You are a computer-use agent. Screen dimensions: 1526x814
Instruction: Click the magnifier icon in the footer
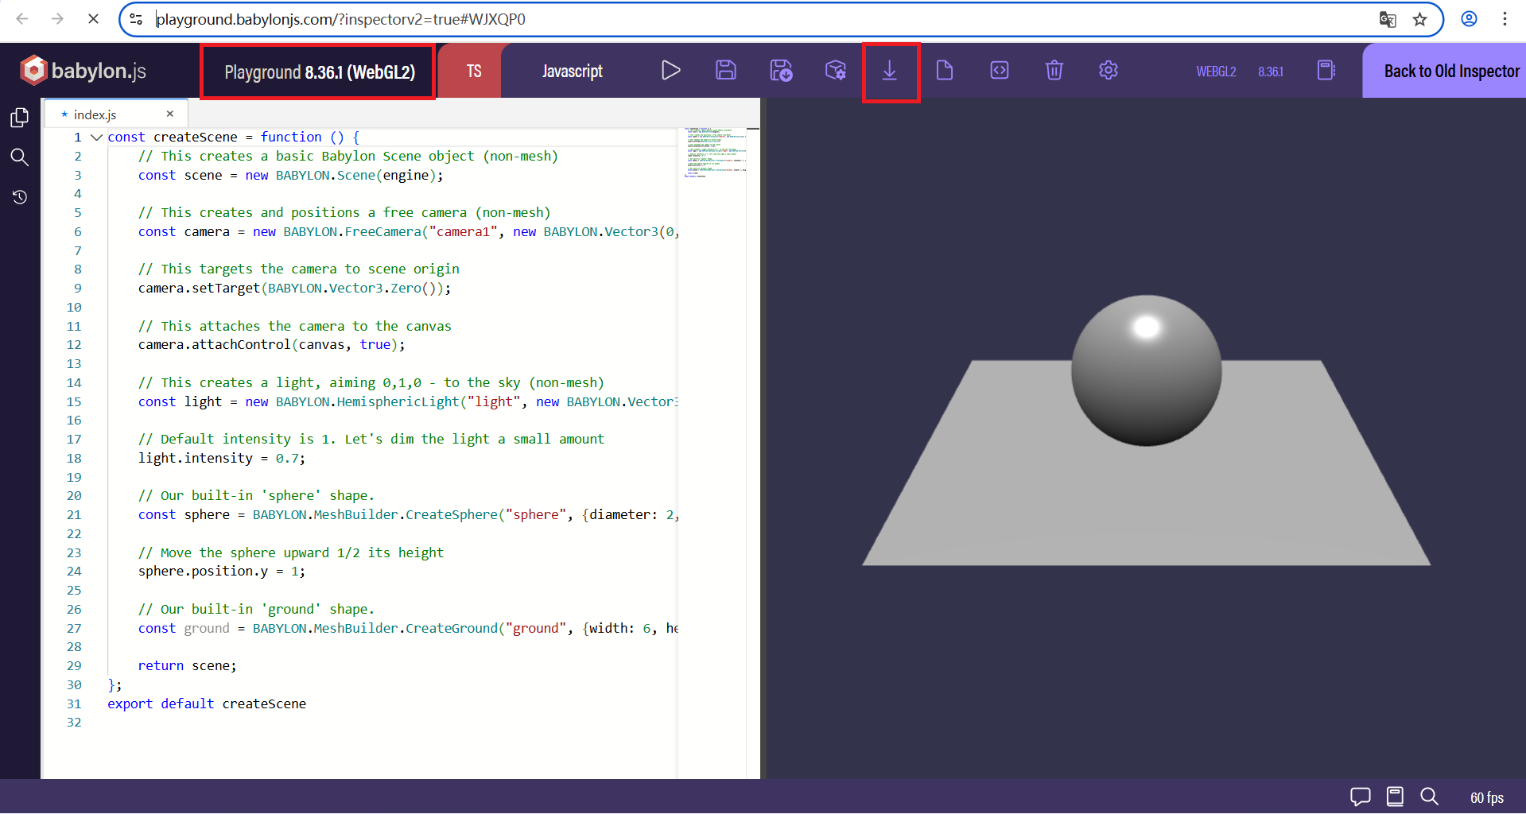(1429, 797)
